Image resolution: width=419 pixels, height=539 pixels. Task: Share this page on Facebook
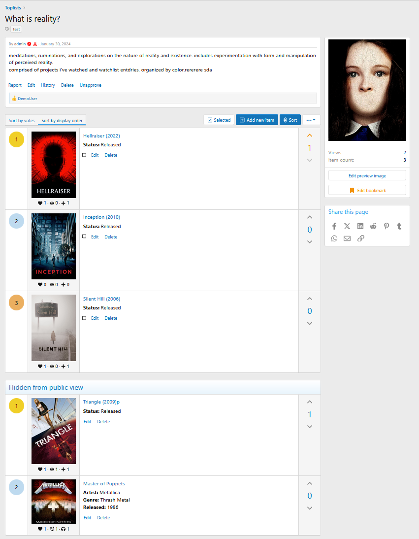point(334,226)
